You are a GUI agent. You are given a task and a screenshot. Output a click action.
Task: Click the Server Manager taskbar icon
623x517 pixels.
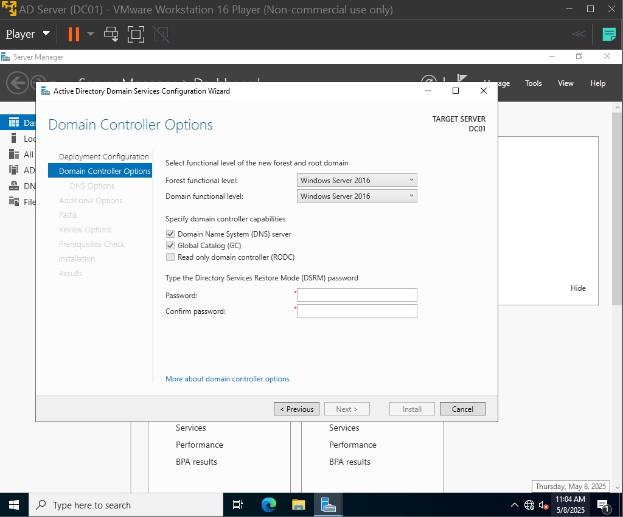click(328, 505)
